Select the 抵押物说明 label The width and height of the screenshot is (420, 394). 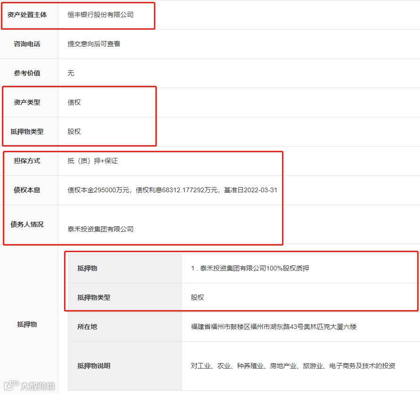tap(94, 366)
